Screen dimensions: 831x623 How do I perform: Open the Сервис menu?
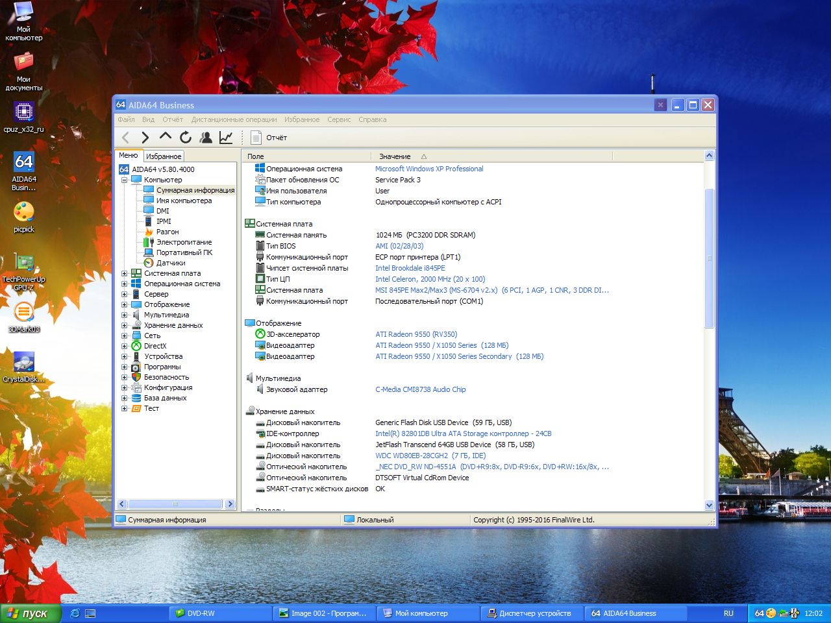[x=339, y=119]
